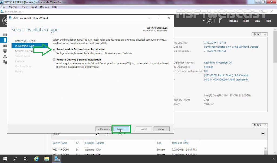This screenshot has width=277, height=163.
Task: Sort events by Severity column
Action: point(89,143)
